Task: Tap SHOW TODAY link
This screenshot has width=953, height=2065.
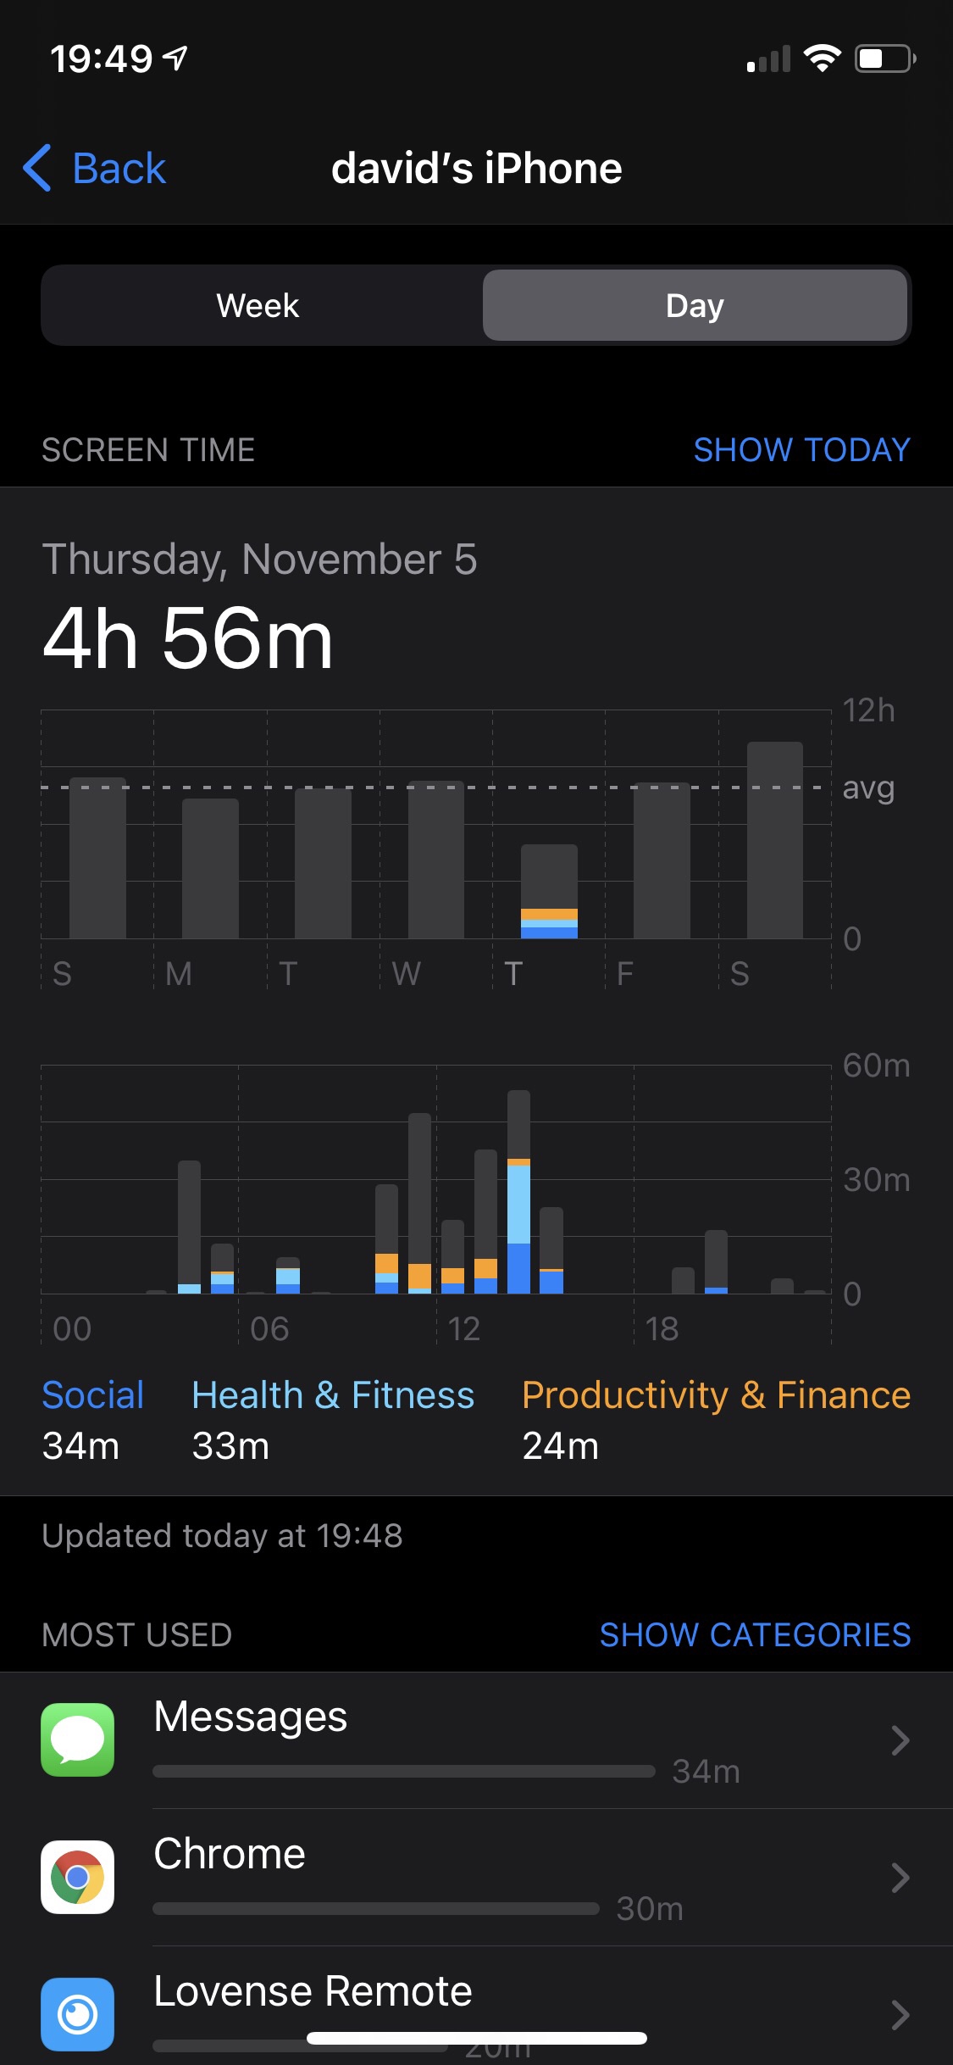Action: point(801,449)
